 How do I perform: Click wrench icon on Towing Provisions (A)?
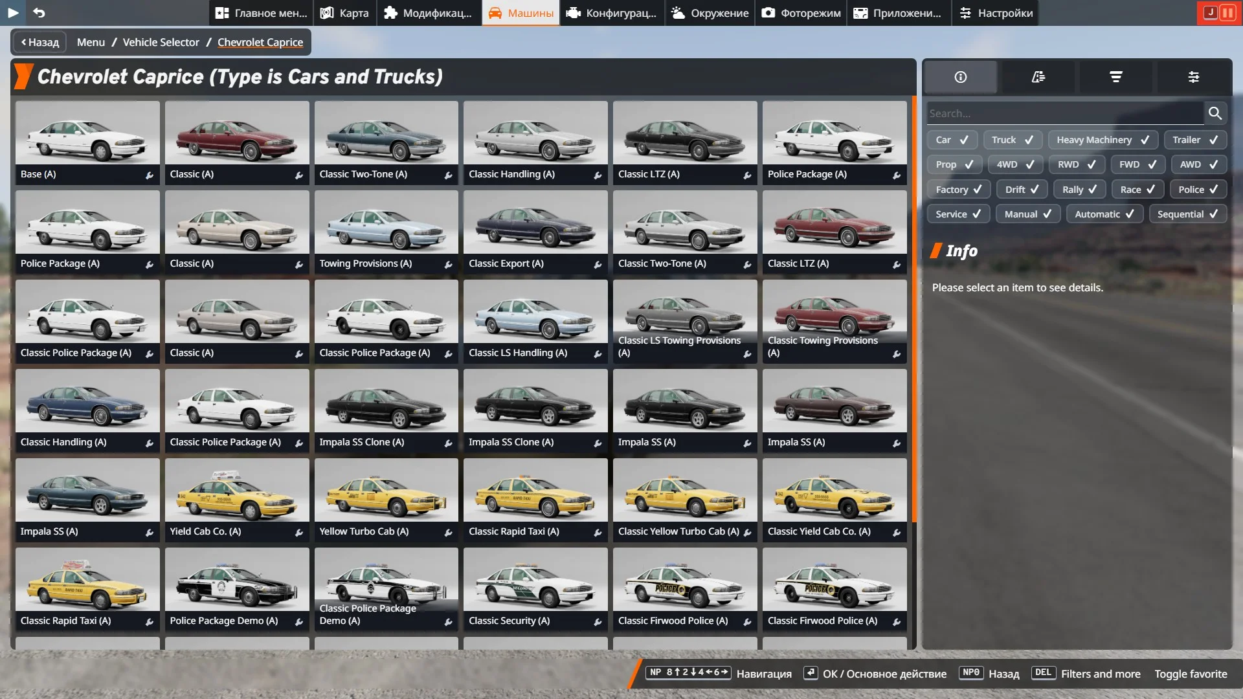point(448,264)
